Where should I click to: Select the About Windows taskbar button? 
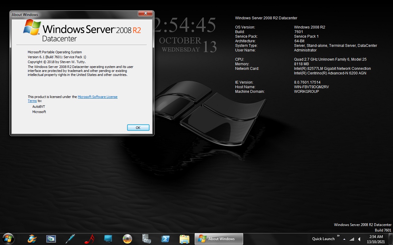pos(219,239)
